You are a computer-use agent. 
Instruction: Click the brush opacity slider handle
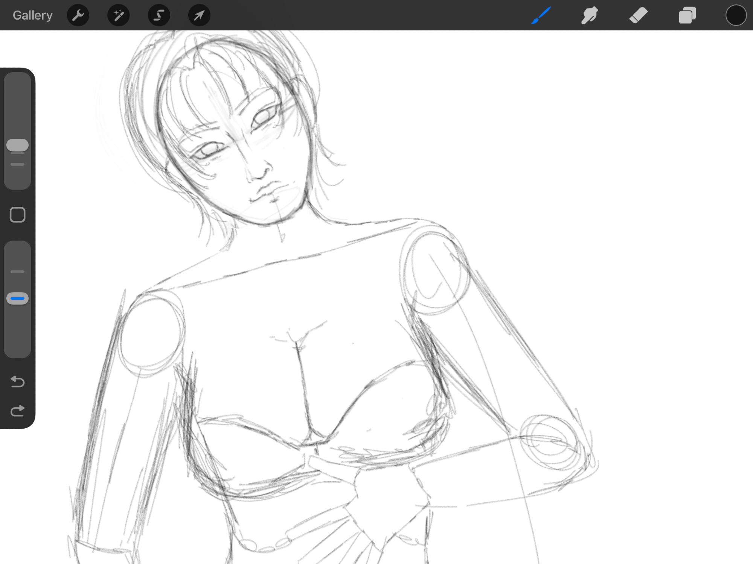[17, 298]
